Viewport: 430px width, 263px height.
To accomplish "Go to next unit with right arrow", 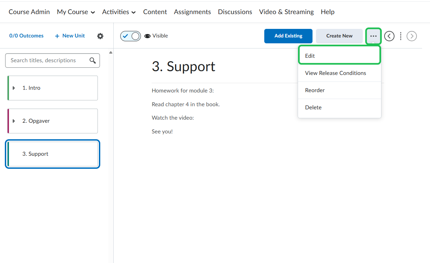I will pyautogui.click(x=411, y=36).
